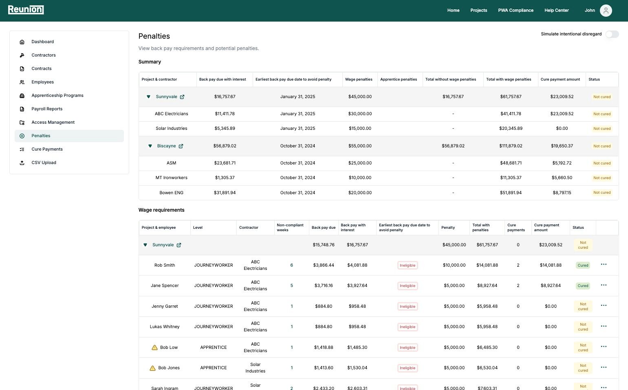Image resolution: width=628 pixels, height=390 pixels.
Task: Go to Home in top navigation
Action: point(453,11)
